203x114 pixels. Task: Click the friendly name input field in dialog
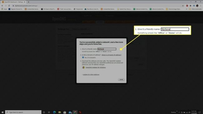coord(107,49)
